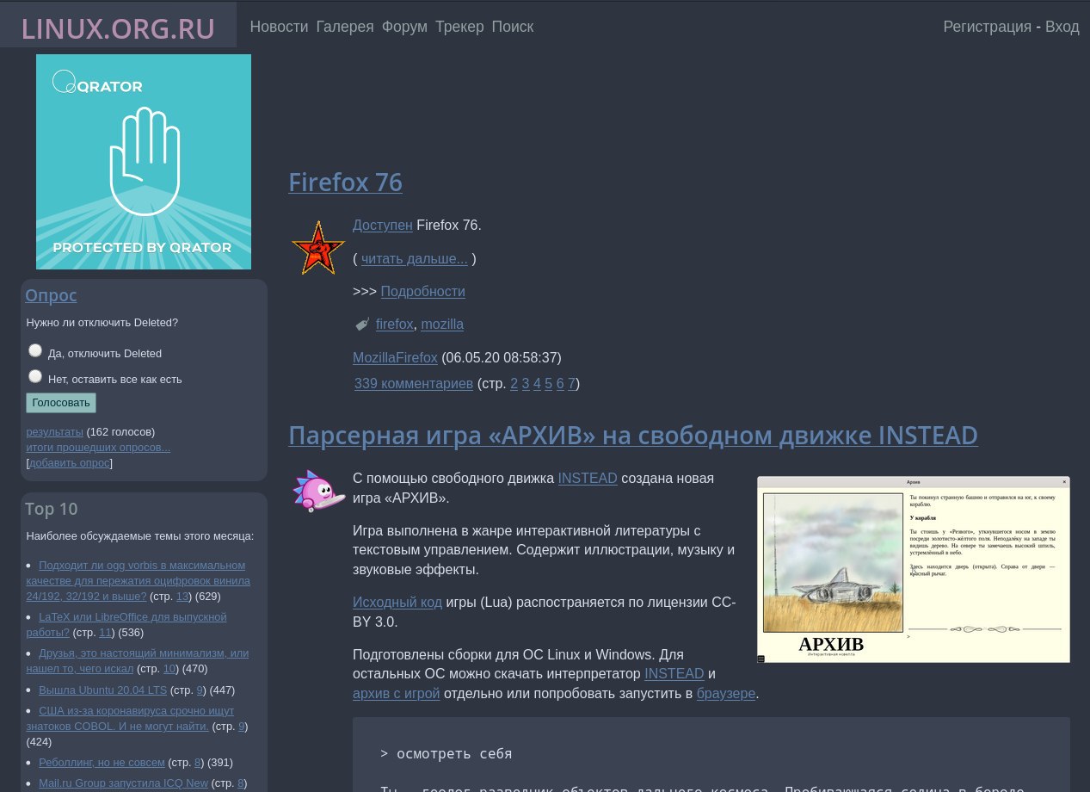
Task: Click the firefox tag link
Action: pos(395,325)
